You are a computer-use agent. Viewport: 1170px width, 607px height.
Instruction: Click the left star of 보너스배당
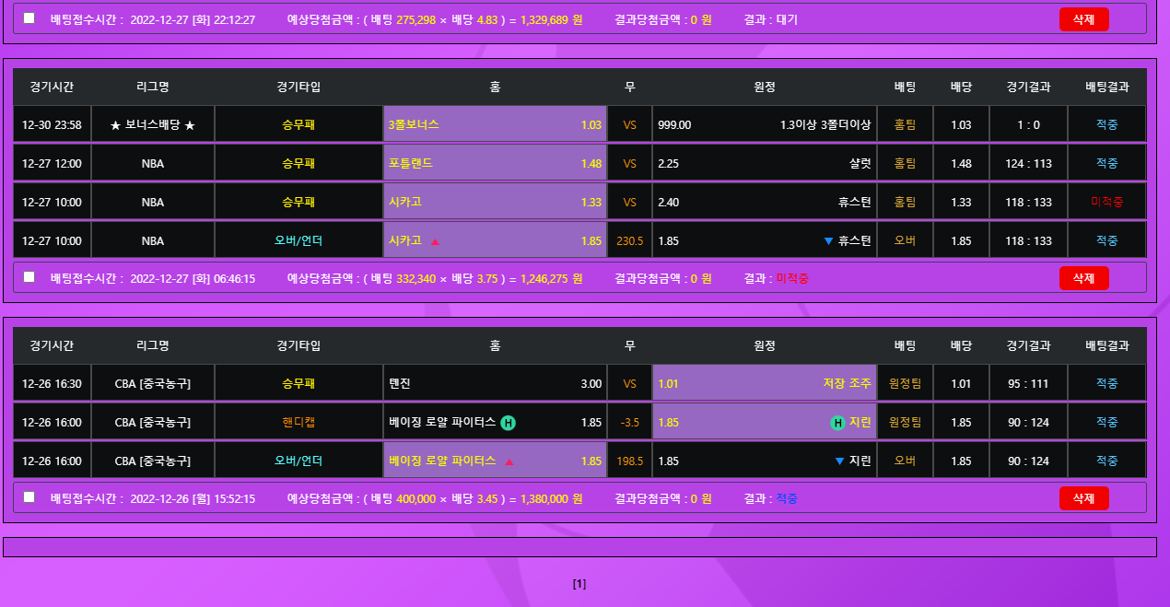(x=115, y=125)
